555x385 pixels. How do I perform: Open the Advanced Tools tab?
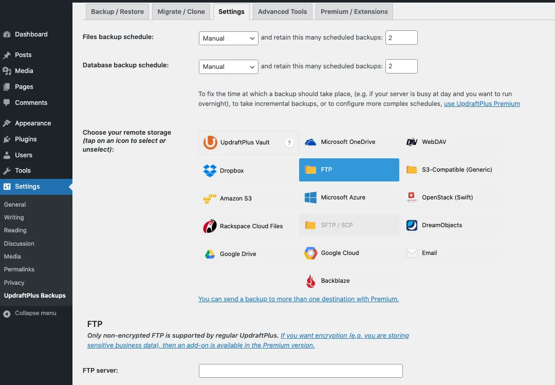[x=283, y=12]
